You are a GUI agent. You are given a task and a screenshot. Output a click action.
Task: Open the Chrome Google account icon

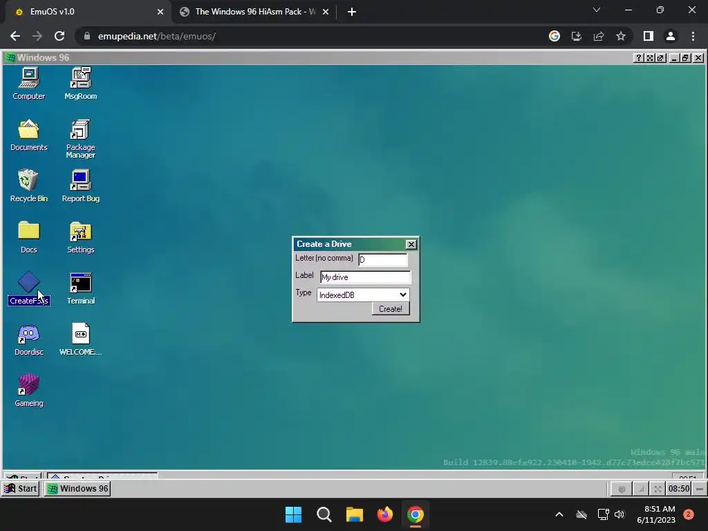555,36
